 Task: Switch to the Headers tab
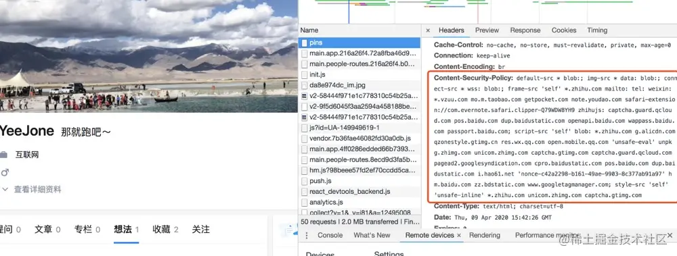coord(451,30)
